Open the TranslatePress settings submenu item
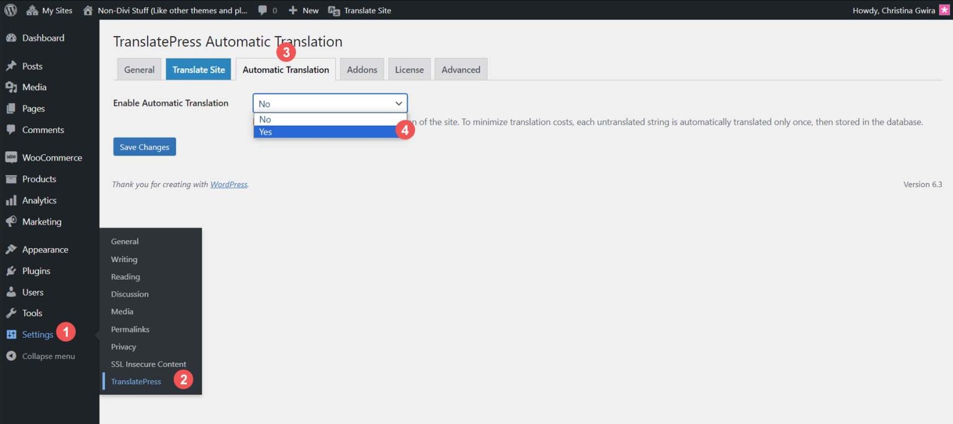The width and height of the screenshot is (953, 424). pyautogui.click(x=135, y=381)
